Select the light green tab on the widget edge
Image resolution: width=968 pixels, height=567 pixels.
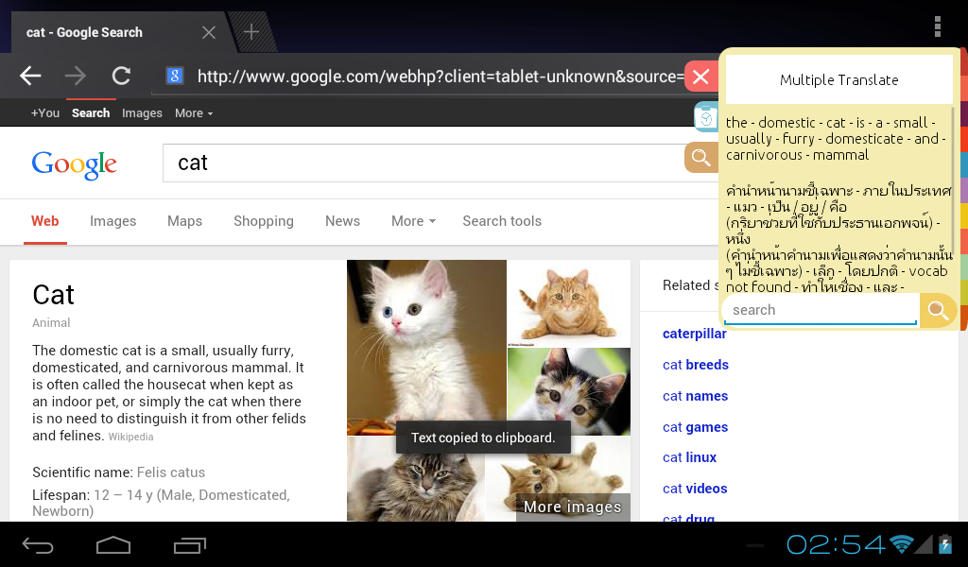(x=963, y=268)
